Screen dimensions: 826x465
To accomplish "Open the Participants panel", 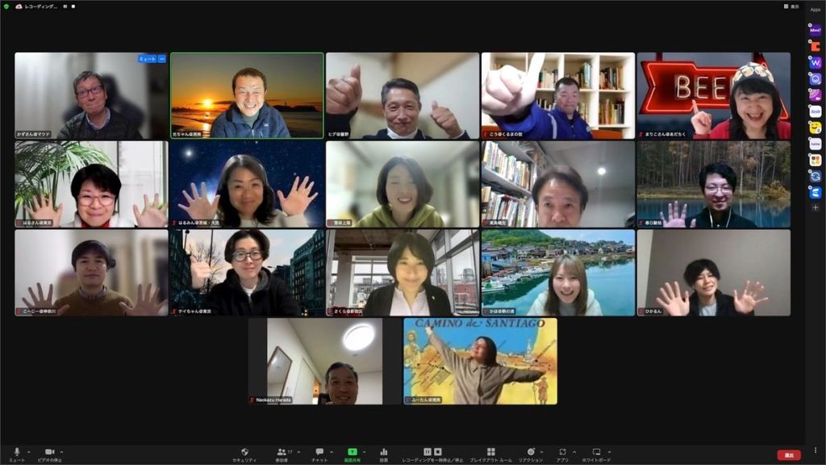I will coord(282,453).
